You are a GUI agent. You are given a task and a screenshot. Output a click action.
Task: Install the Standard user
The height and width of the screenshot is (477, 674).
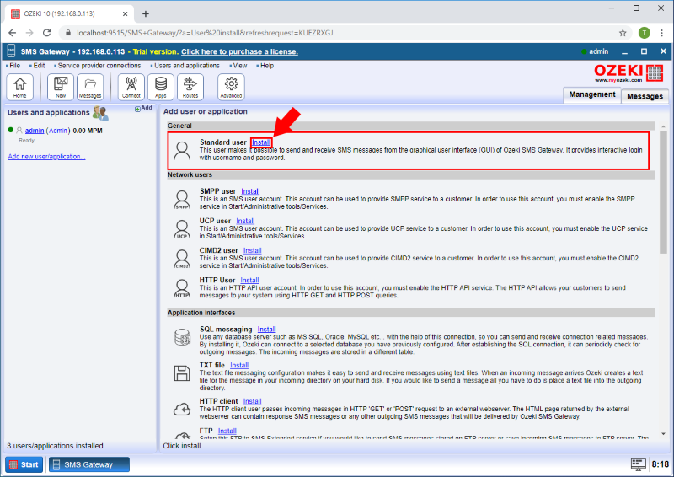tap(261, 142)
